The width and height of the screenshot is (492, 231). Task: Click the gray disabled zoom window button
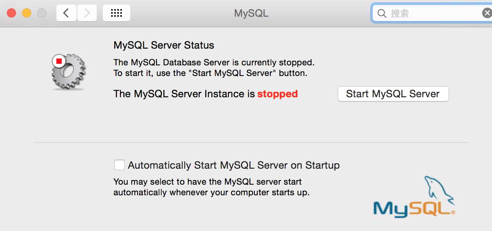tap(42, 13)
